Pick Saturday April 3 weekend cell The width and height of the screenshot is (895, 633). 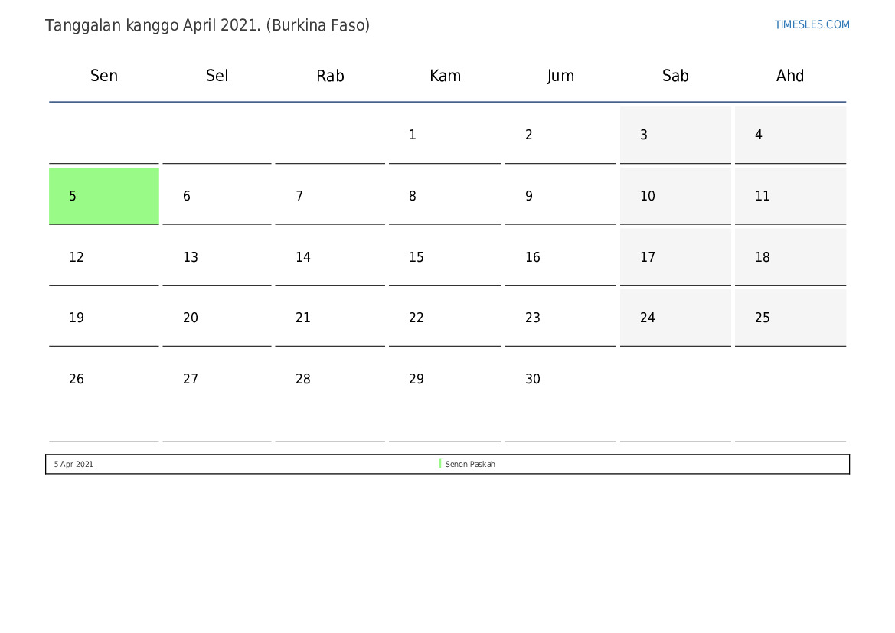675,135
